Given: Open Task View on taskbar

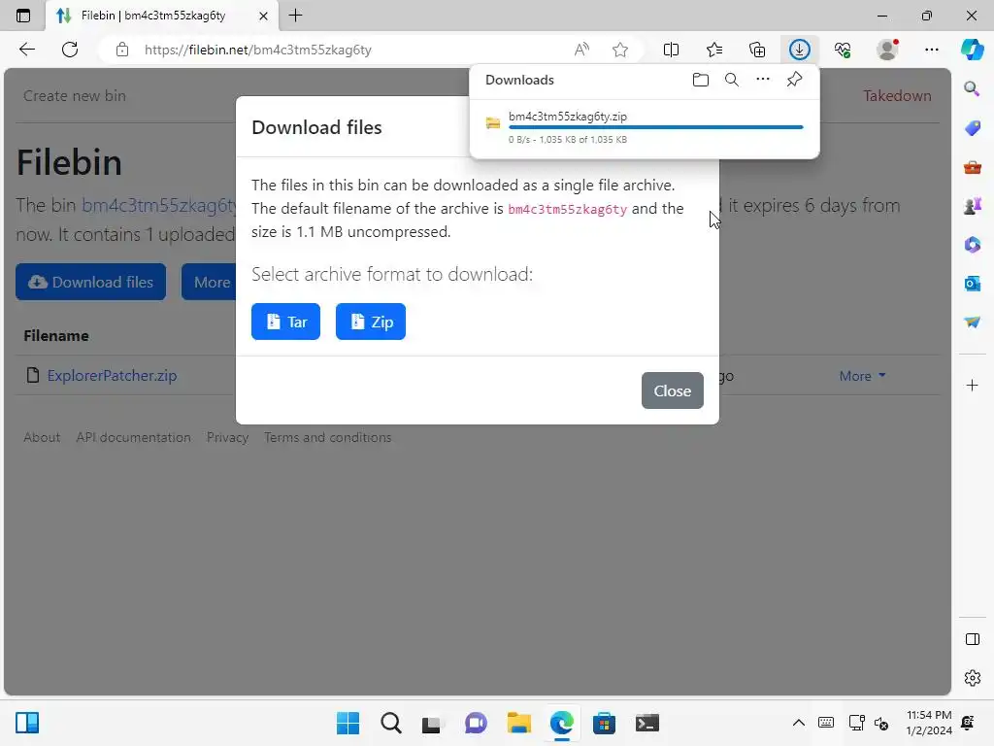Looking at the screenshot, I should tap(432, 723).
